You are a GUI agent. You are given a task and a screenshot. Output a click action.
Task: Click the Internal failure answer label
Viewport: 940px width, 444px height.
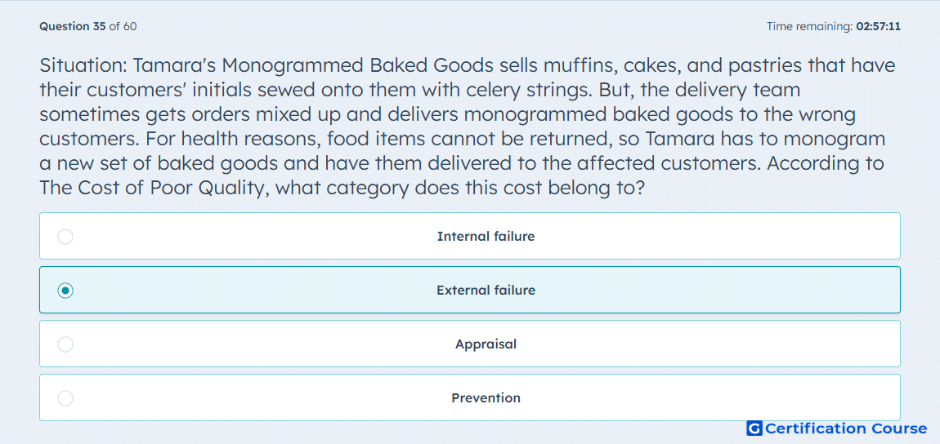tap(486, 237)
